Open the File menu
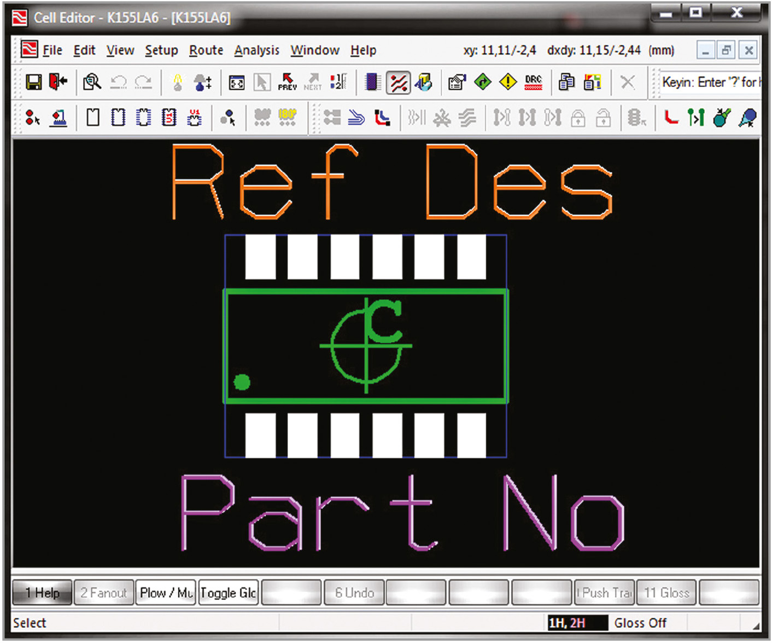Screen dimensions: 772x643 coord(52,50)
